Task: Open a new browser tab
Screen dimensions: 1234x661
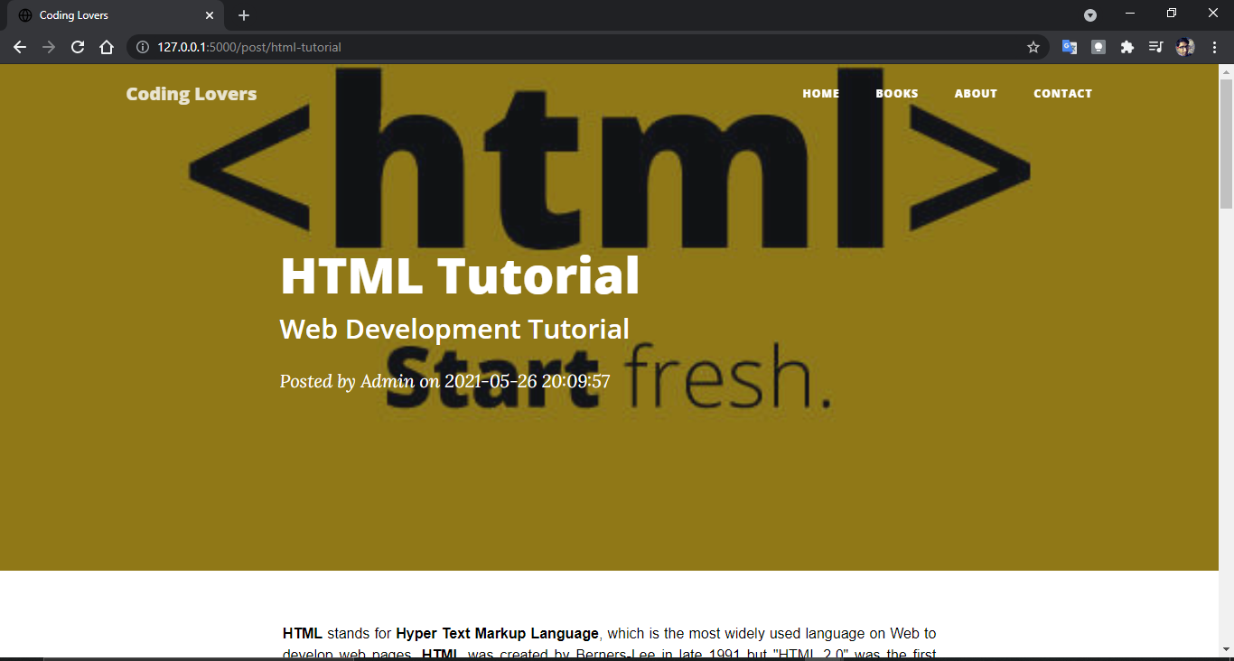Action: [x=243, y=15]
